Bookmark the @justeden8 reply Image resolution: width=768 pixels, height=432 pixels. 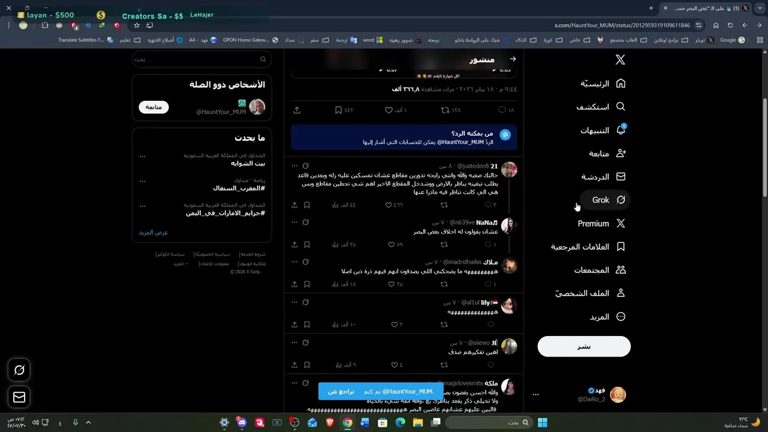coord(307,205)
